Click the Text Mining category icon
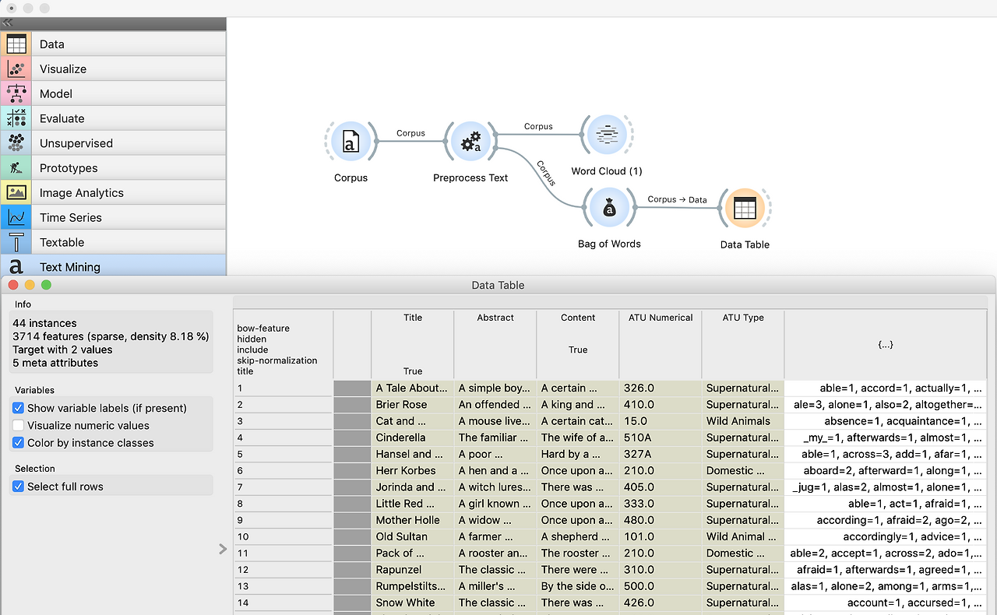Screen dimensions: 997x615 pos(16,267)
